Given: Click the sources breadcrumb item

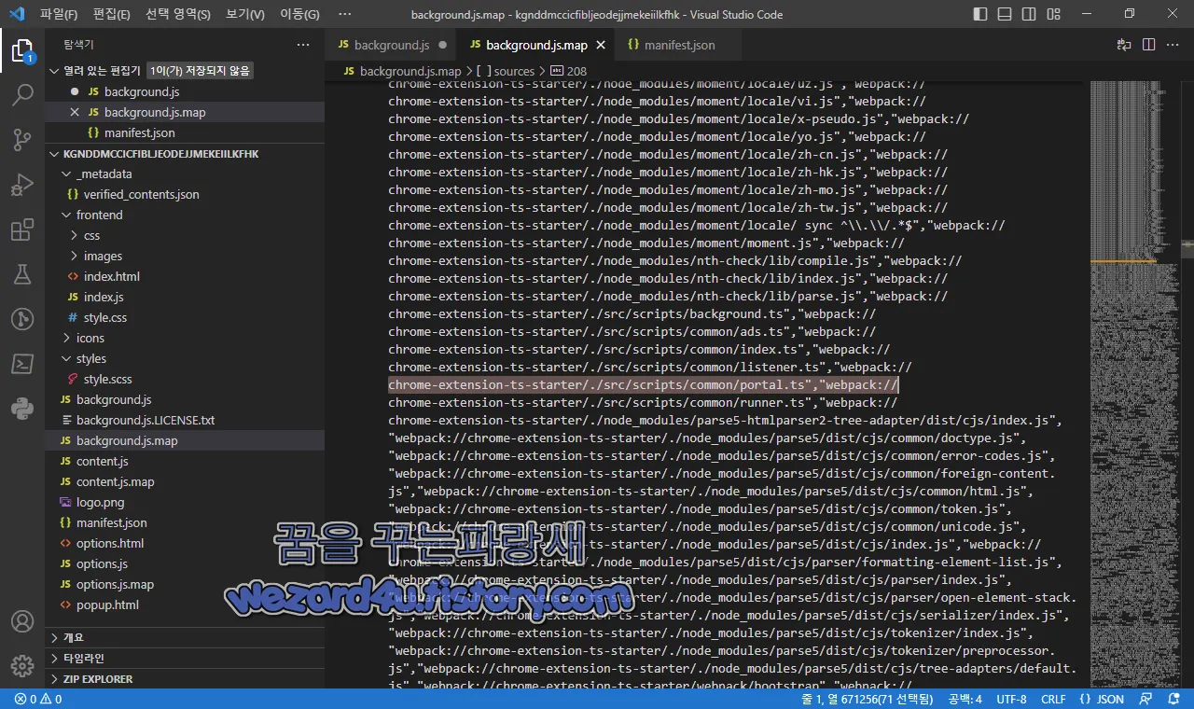Looking at the screenshot, I should pos(505,71).
